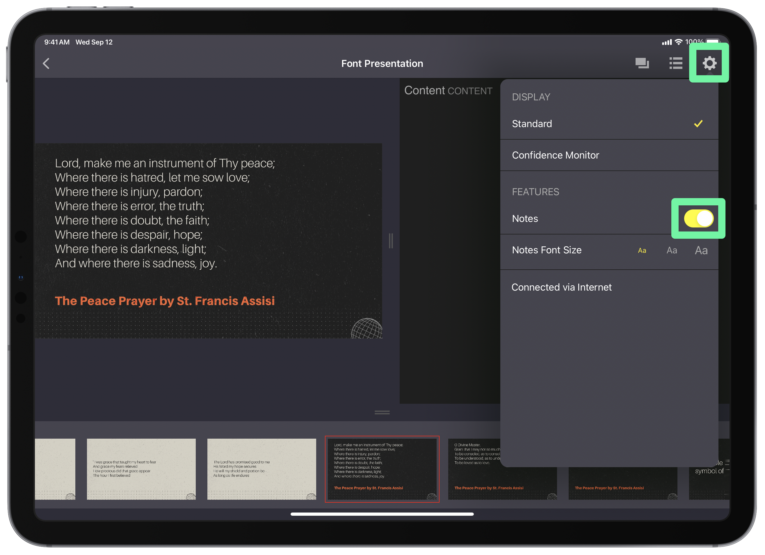
Task: Tap the home indicator bar
Action: tap(382, 514)
